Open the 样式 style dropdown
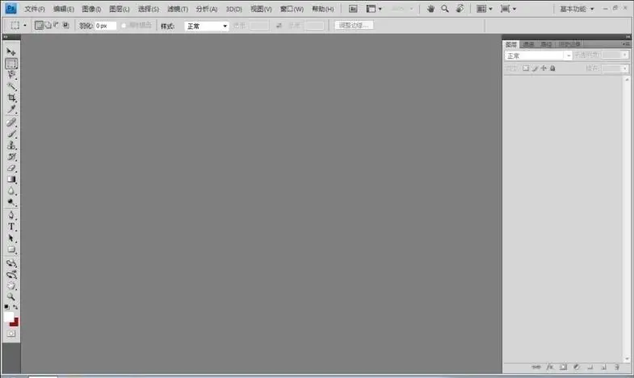 click(x=206, y=27)
